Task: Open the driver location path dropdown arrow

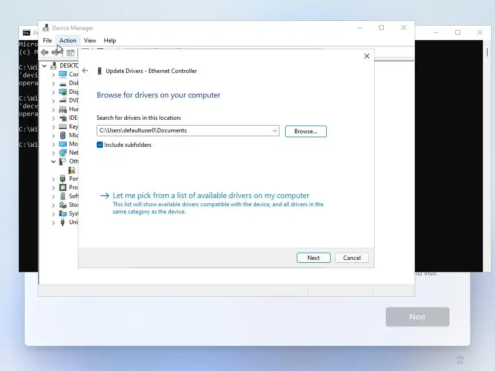Action: 275,130
